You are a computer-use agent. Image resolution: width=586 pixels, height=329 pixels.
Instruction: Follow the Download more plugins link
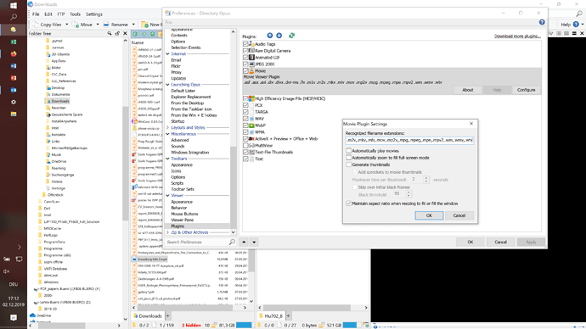click(x=517, y=36)
